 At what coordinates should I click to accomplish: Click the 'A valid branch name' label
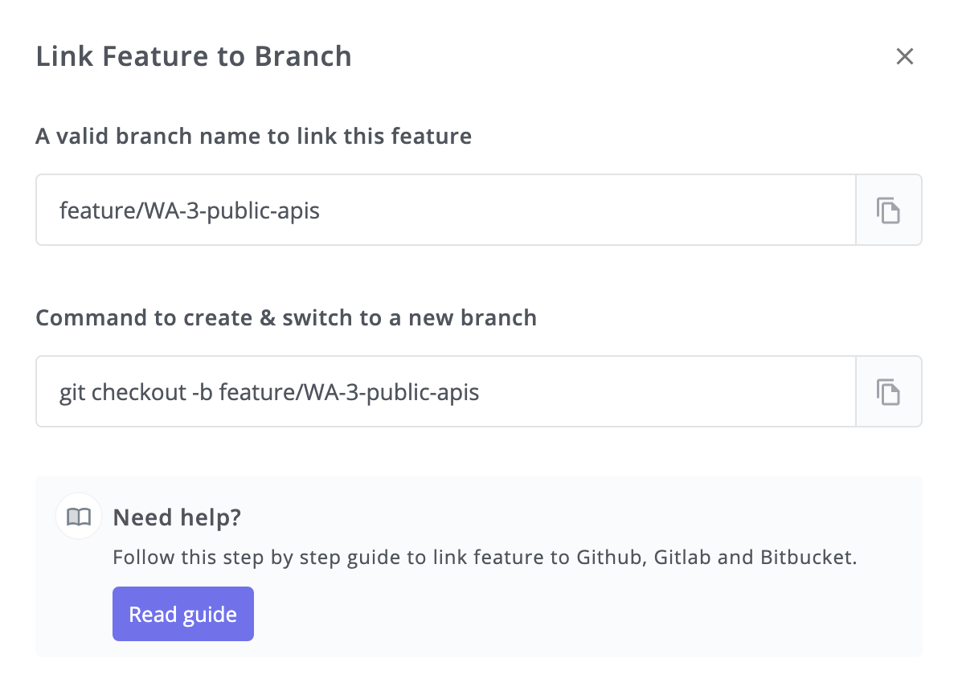coord(253,136)
